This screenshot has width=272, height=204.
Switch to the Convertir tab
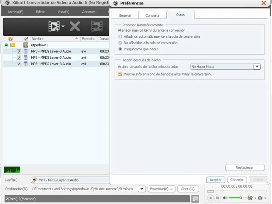pyautogui.click(x=152, y=15)
